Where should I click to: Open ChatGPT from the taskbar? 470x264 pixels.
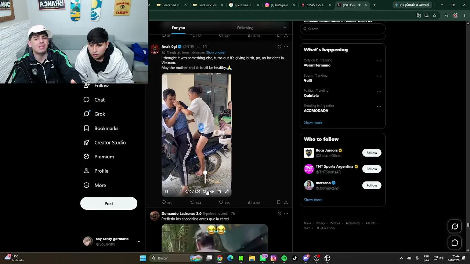(x=327, y=258)
